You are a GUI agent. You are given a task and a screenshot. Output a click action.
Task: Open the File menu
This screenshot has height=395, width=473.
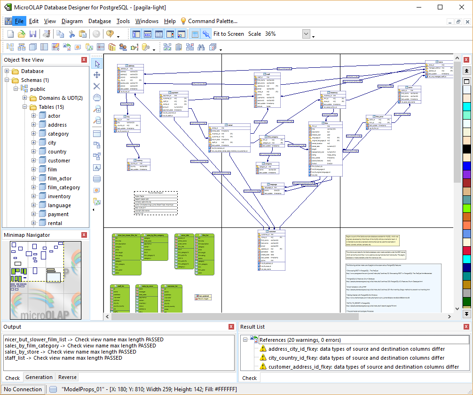[19, 21]
